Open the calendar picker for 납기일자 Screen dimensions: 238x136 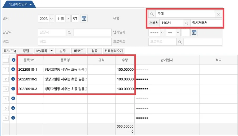[194, 33]
